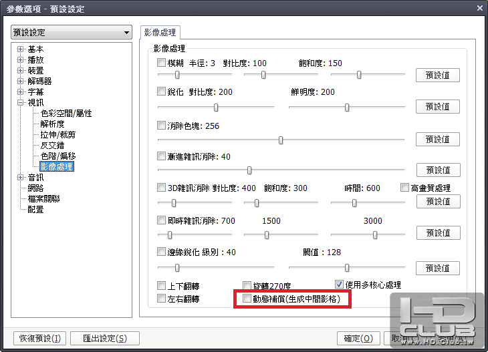Click the 漸進雜訊消除 slider handle
The height and width of the screenshot is (352, 488).
[x=249, y=170]
